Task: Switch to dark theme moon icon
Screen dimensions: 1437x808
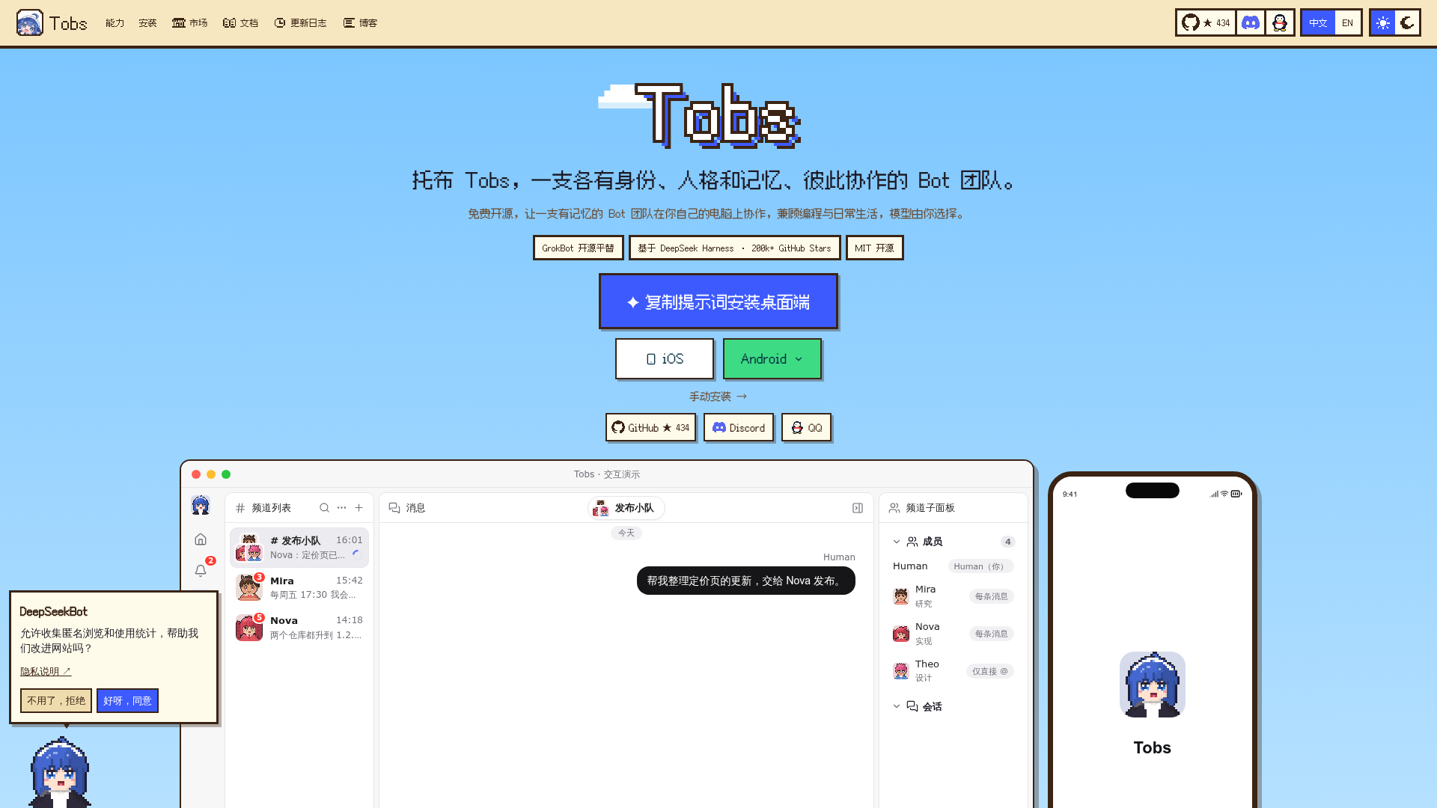Action: [1408, 22]
